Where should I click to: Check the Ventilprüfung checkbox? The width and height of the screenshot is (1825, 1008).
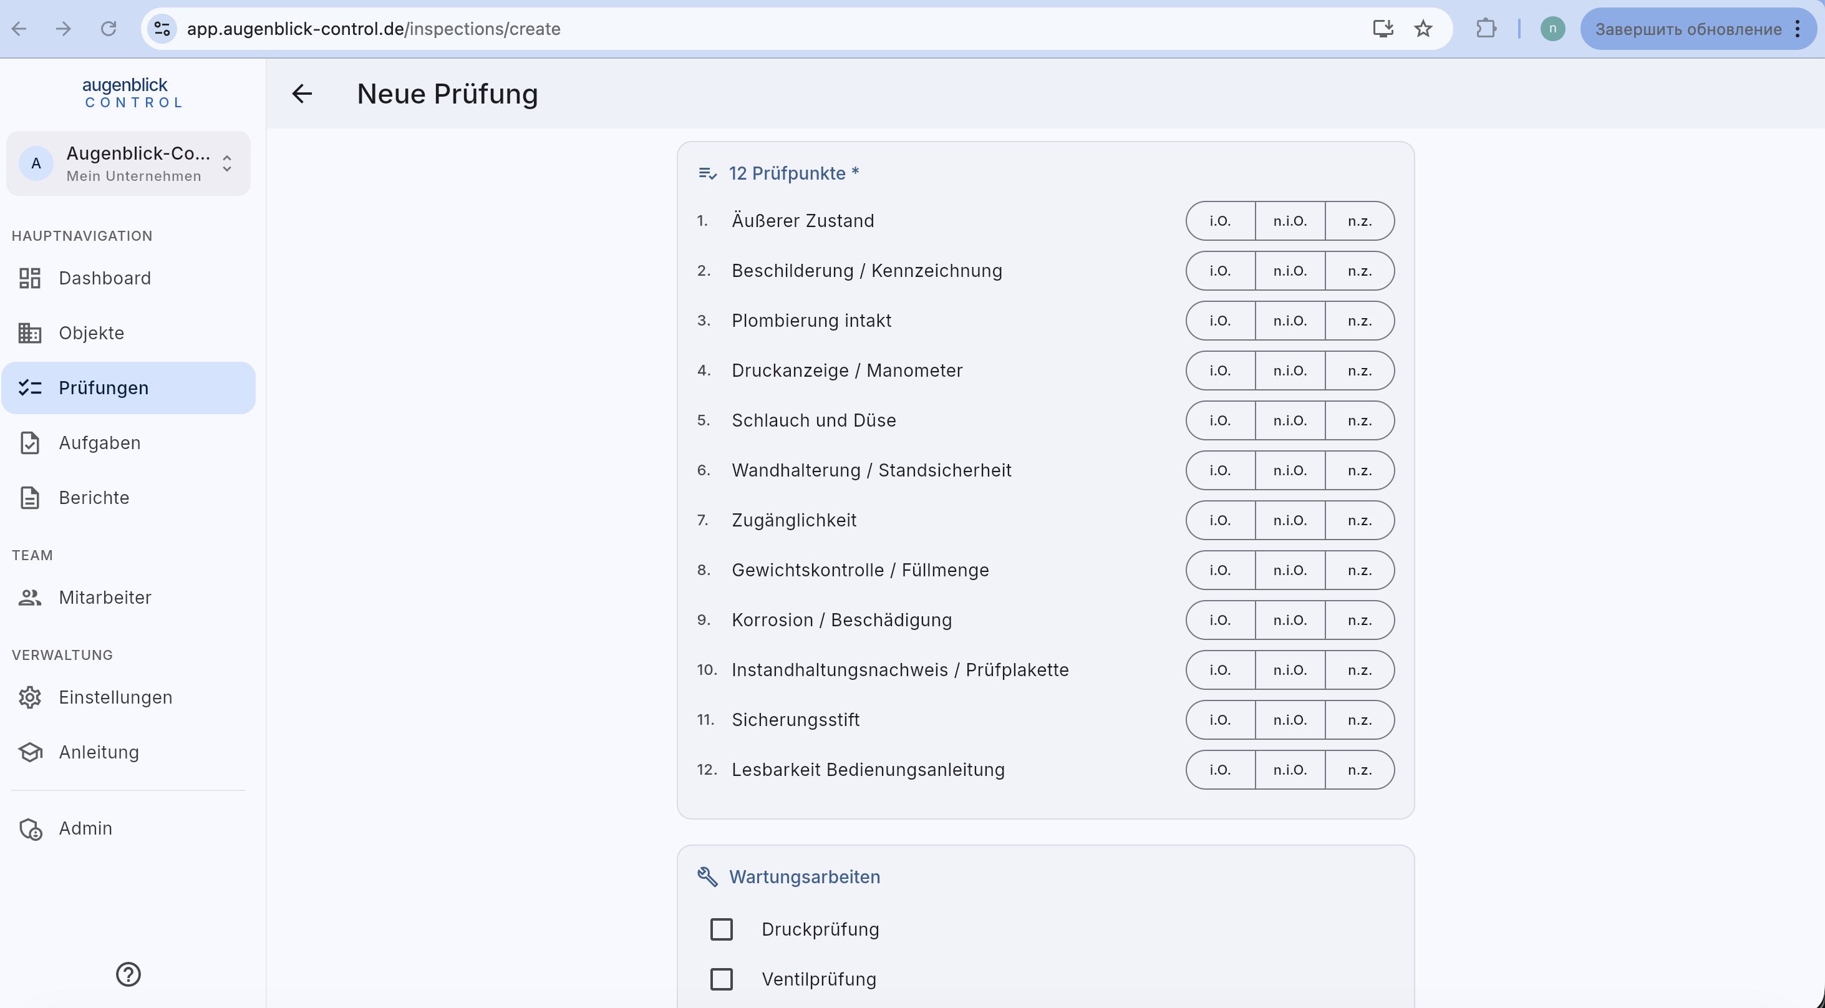pos(721,979)
